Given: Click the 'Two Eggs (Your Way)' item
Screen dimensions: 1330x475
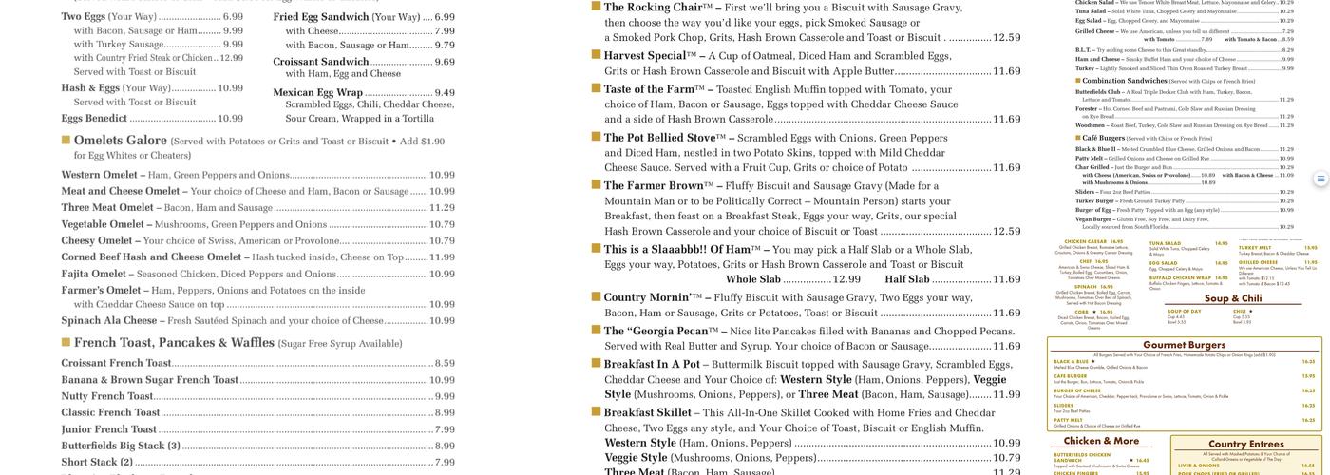Looking at the screenshot, I should coord(152,17).
